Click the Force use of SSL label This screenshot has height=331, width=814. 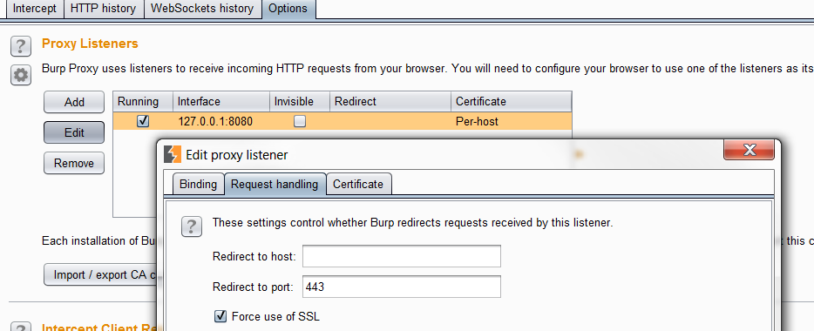275,316
